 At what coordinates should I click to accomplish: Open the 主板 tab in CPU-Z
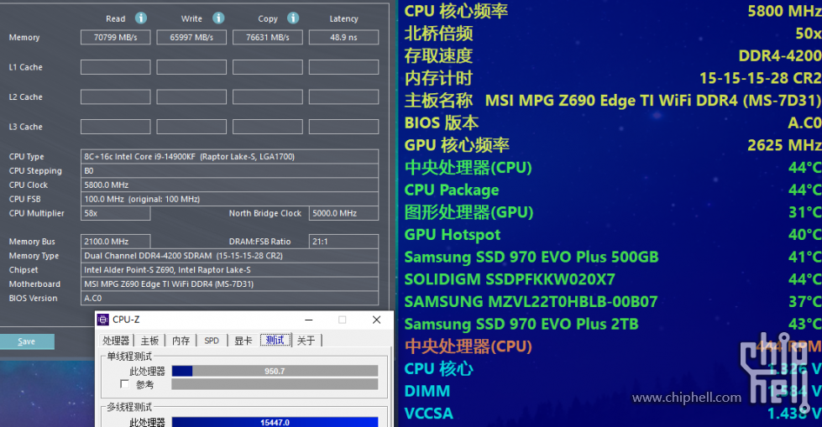pos(149,341)
